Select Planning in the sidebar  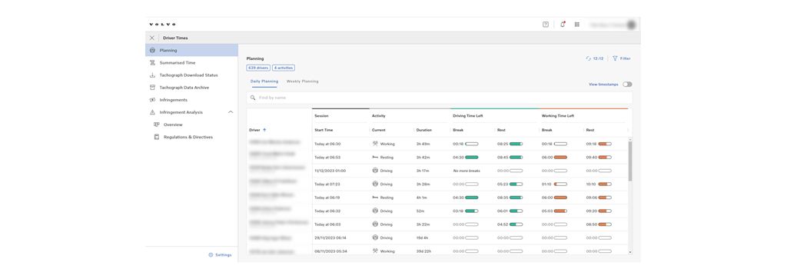click(191, 50)
